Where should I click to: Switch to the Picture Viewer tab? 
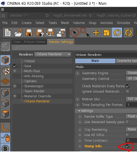coord(35,42)
